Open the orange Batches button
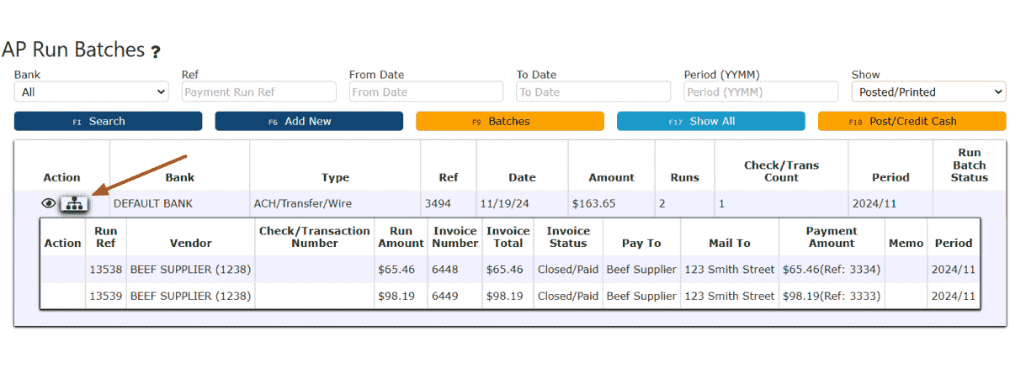Viewport: 1010px width, 383px height. [x=510, y=121]
